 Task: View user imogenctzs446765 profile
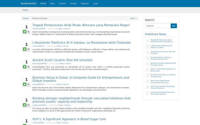[39, 105]
